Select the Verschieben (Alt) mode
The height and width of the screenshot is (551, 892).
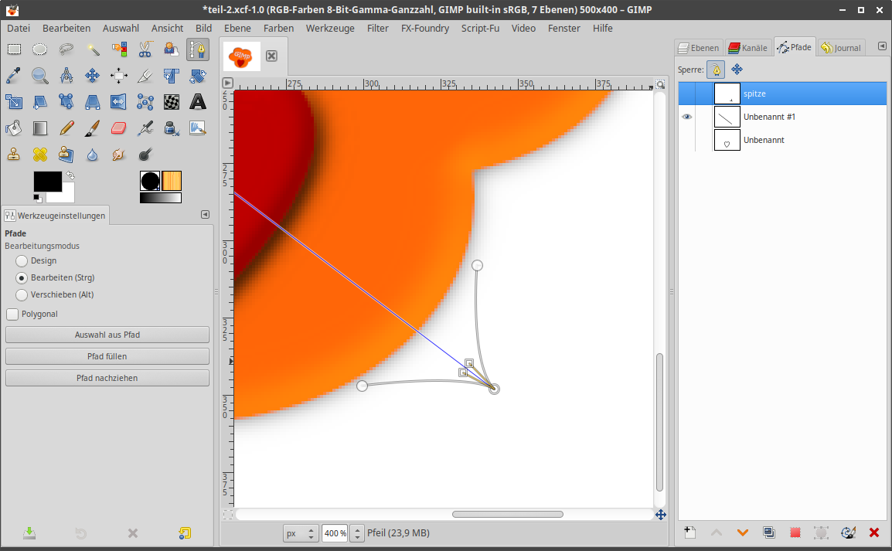click(22, 295)
